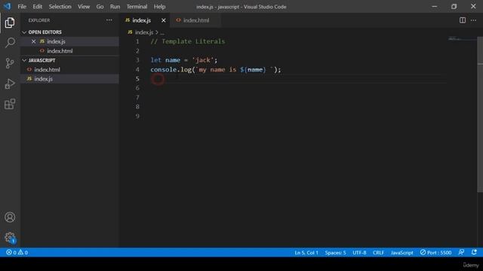Close the index.js tab
The image size is (483, 271).
164,20
